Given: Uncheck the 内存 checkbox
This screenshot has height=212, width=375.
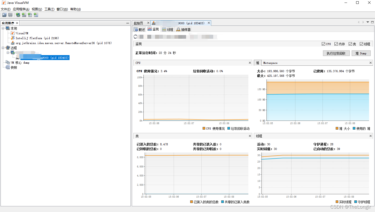Looking at the screenshot, I should 336,44.
